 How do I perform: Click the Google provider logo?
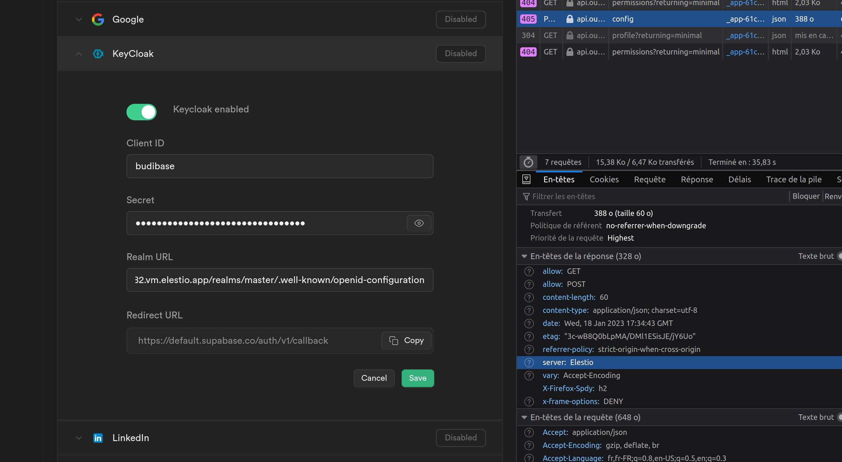point(98,20)
